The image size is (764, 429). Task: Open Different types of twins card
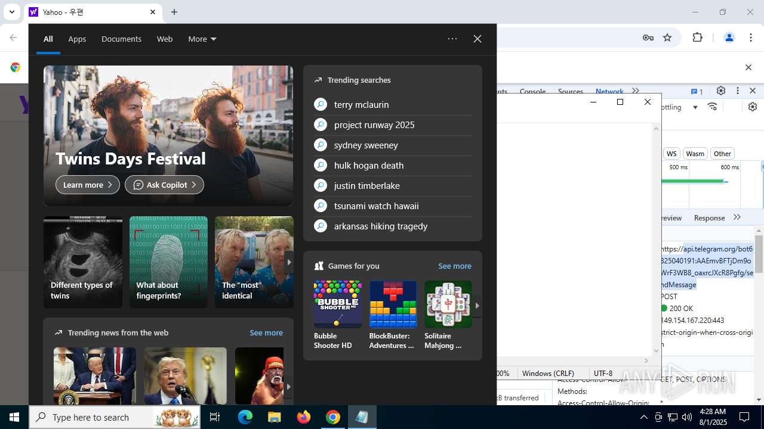(x=83, y=262)
